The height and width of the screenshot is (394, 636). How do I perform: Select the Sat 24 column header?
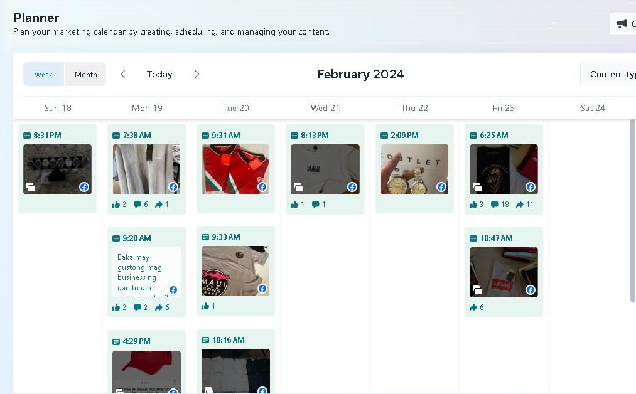pyautogui.click(x=592, y=108)
